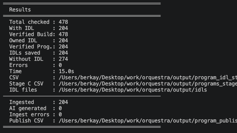
Task: Click the With IDL value 204
Action: point(63,28)
